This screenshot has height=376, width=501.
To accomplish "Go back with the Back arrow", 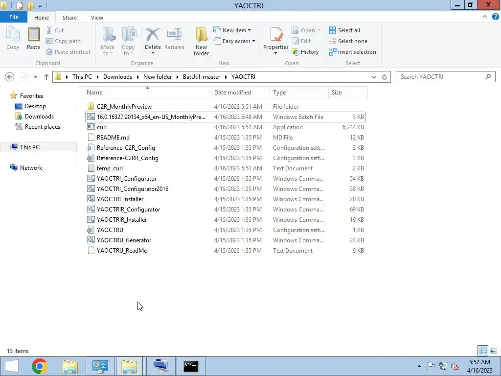I will coord(10,77).
